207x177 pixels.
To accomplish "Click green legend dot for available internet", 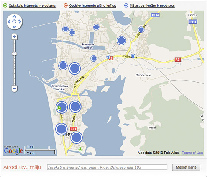I will [5, 5].
